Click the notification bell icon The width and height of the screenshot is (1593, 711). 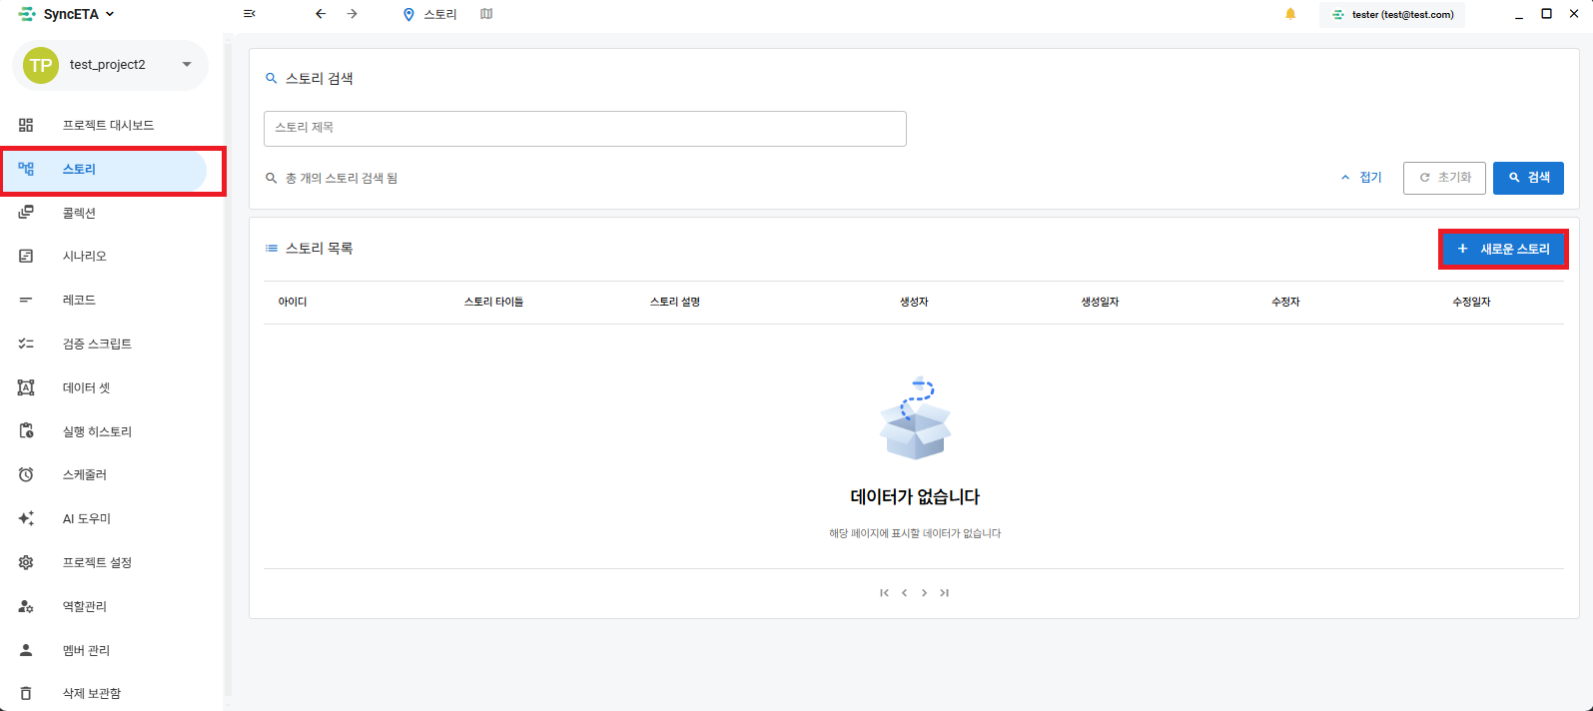(x=1290, y=14)
